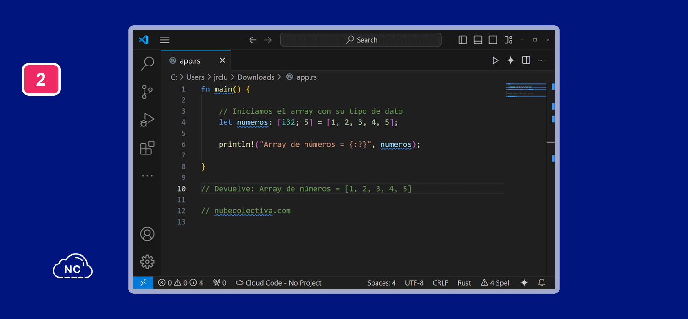Toggle the primary side bar layout
This screenshot has height=319, width=688.
click(x=463, y=40)
